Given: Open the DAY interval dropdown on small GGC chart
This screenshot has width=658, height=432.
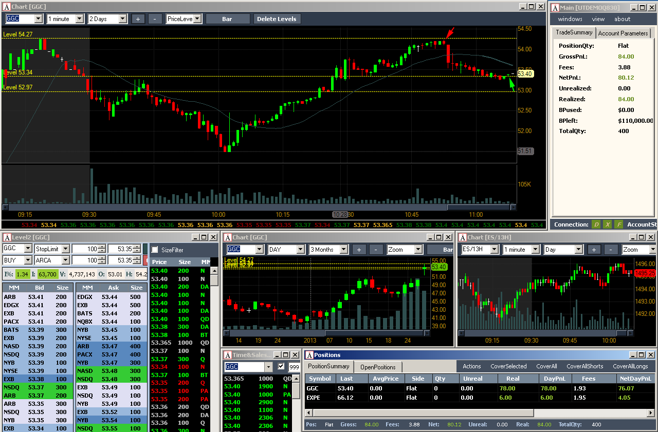Looking at the screenshot, I should click(x=300, y=250).
